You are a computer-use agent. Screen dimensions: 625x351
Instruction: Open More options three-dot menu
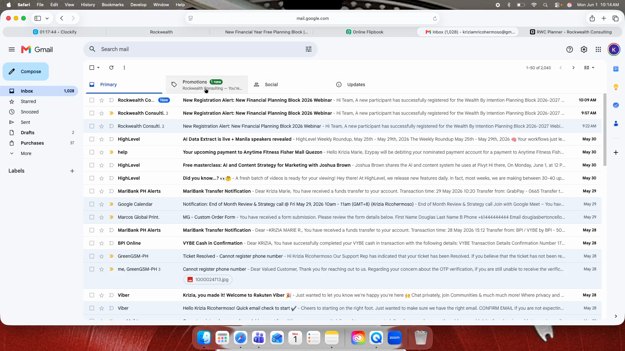point(124,68)
